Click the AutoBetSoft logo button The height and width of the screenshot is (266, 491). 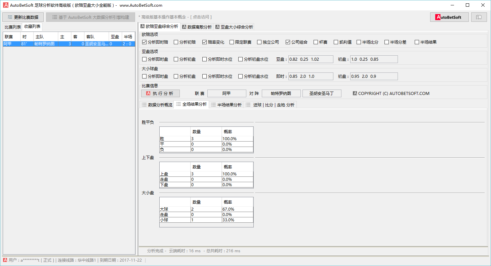point(449,17)
